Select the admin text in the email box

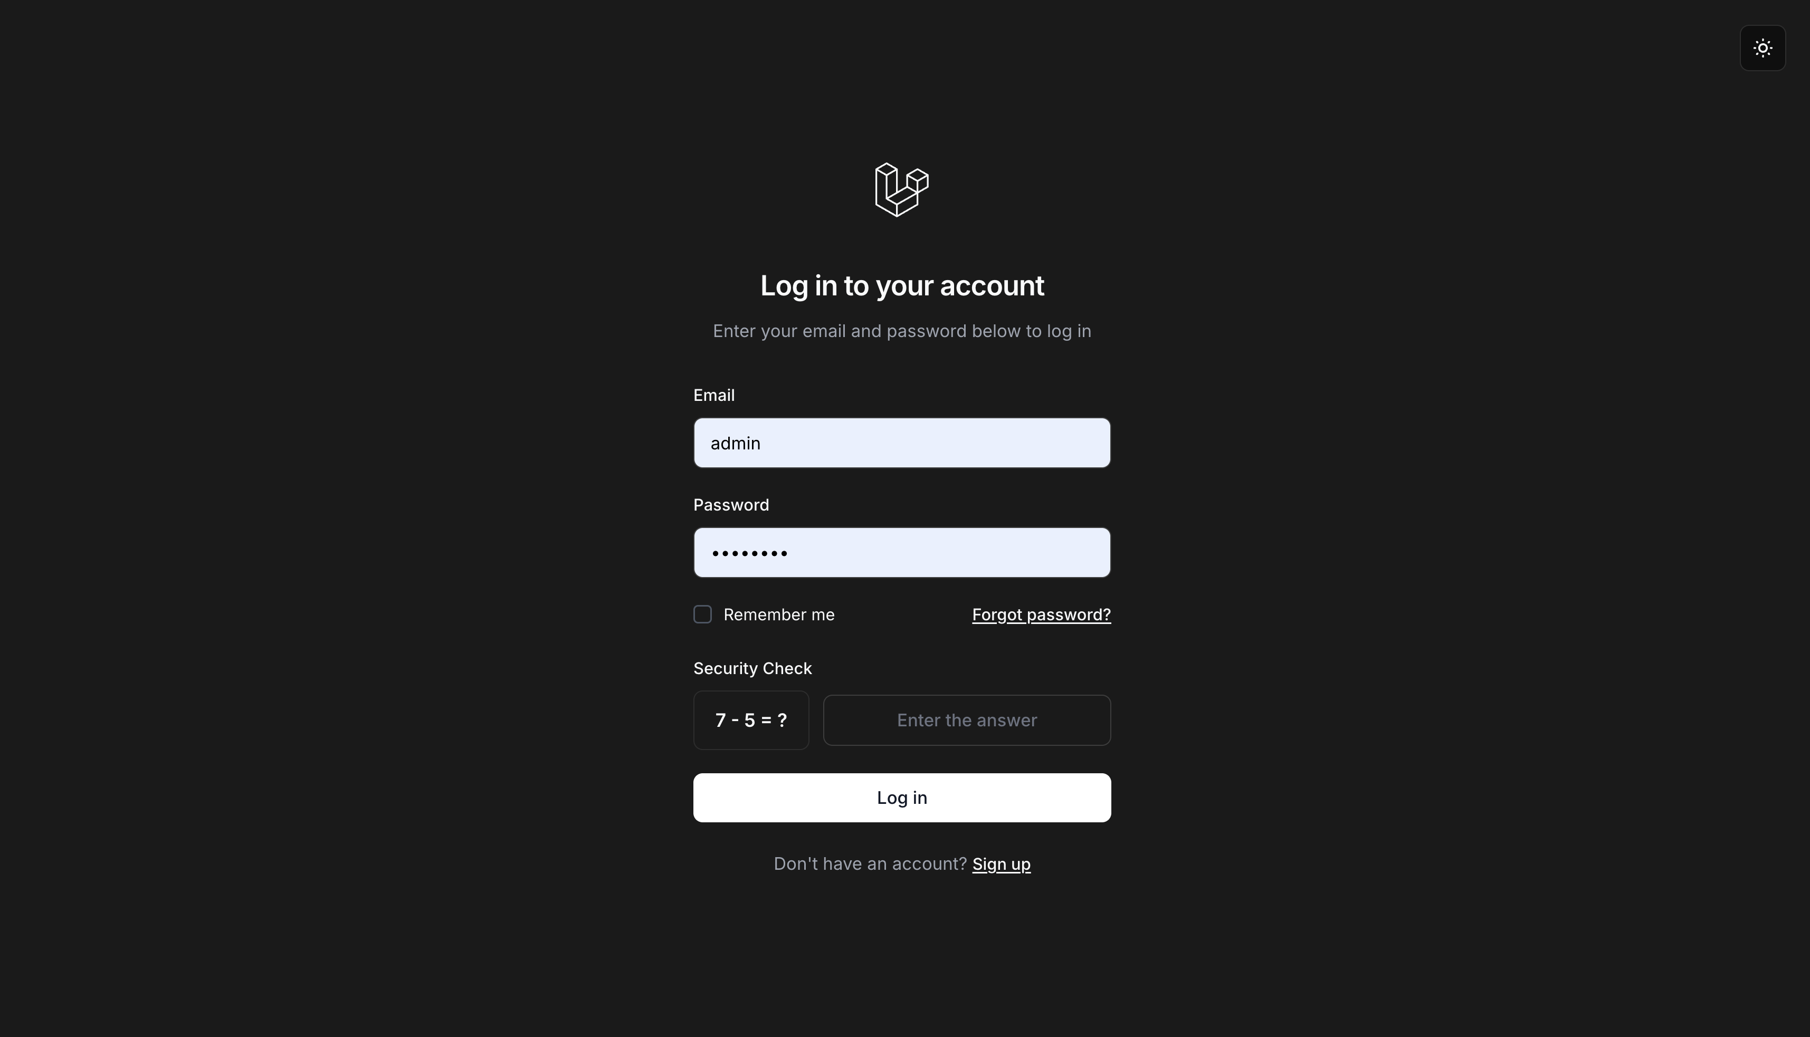click(x=735, y=443)
